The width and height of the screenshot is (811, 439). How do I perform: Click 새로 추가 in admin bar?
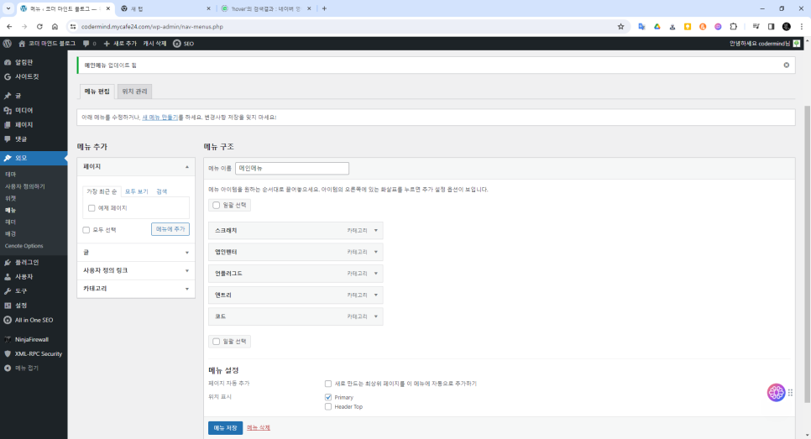[120, 44]
